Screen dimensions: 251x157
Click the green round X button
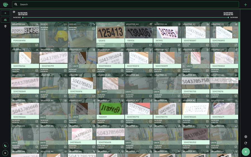(246, 152)
